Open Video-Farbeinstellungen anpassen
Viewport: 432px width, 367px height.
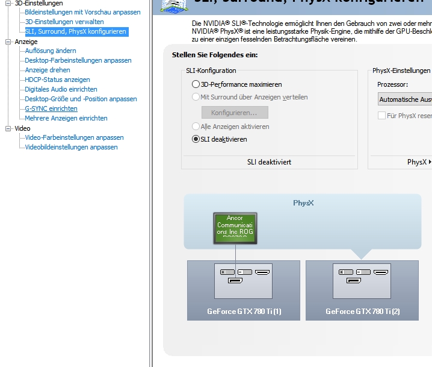click(74, 137)
